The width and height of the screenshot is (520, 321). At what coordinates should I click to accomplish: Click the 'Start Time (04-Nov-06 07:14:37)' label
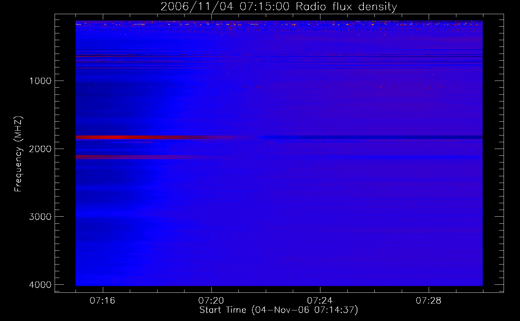pos(279,310)
